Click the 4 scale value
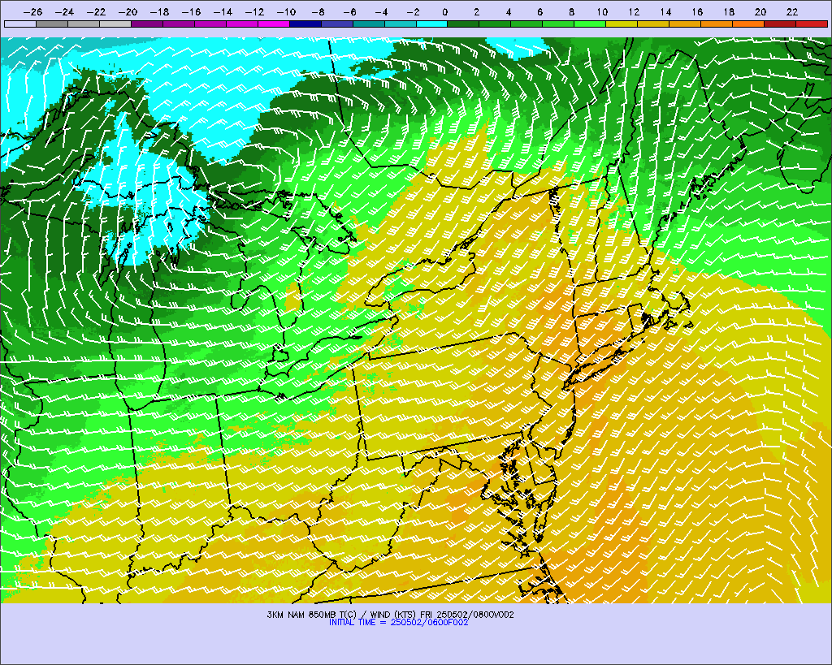The height and width of the screenshot is (665, 832). click(509, 12)
